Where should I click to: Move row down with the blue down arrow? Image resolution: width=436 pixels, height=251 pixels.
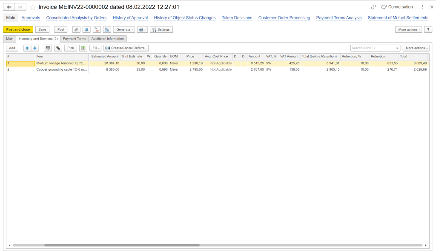point(35,48)
